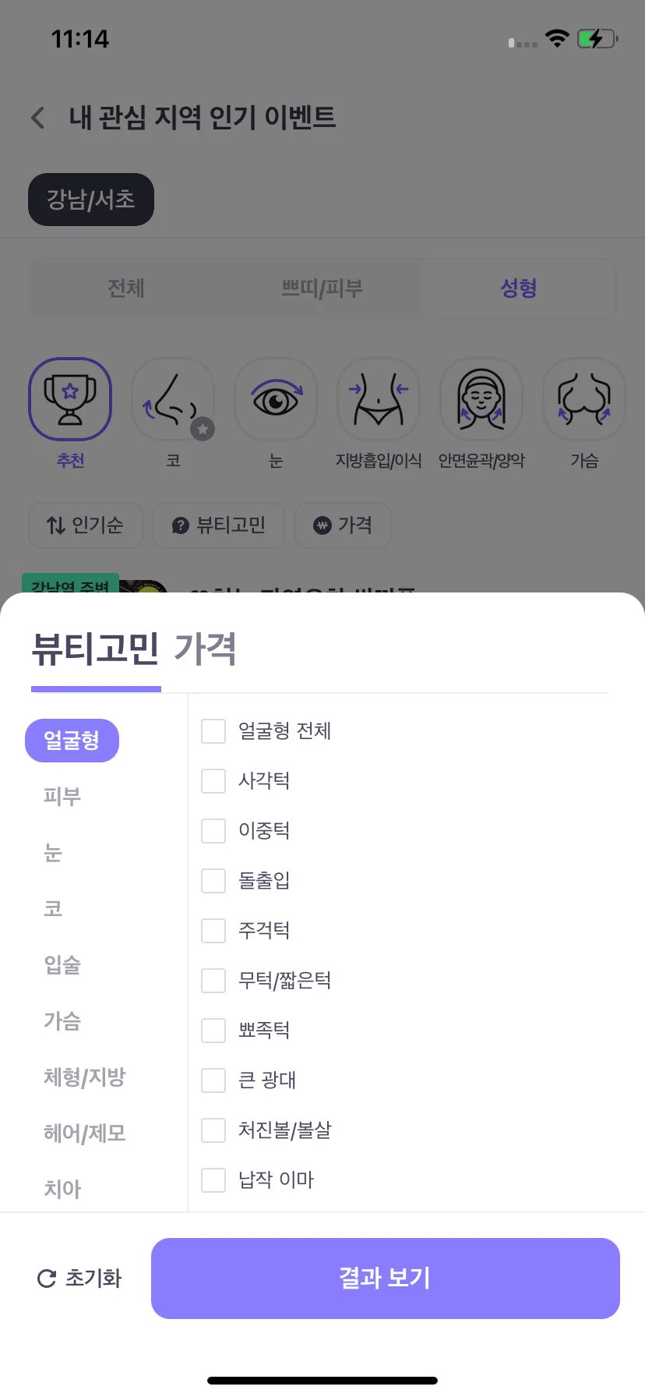Select the 눈 eye category icon
Viewport: 645px width, 1397px height.
pyautogui.click(x=276, y=399)
